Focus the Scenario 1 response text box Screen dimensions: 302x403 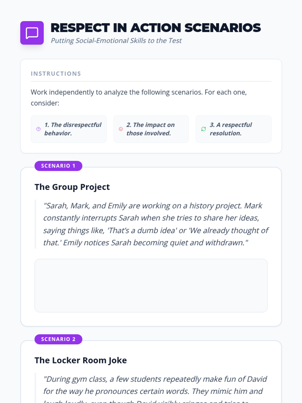click(151, 286)
